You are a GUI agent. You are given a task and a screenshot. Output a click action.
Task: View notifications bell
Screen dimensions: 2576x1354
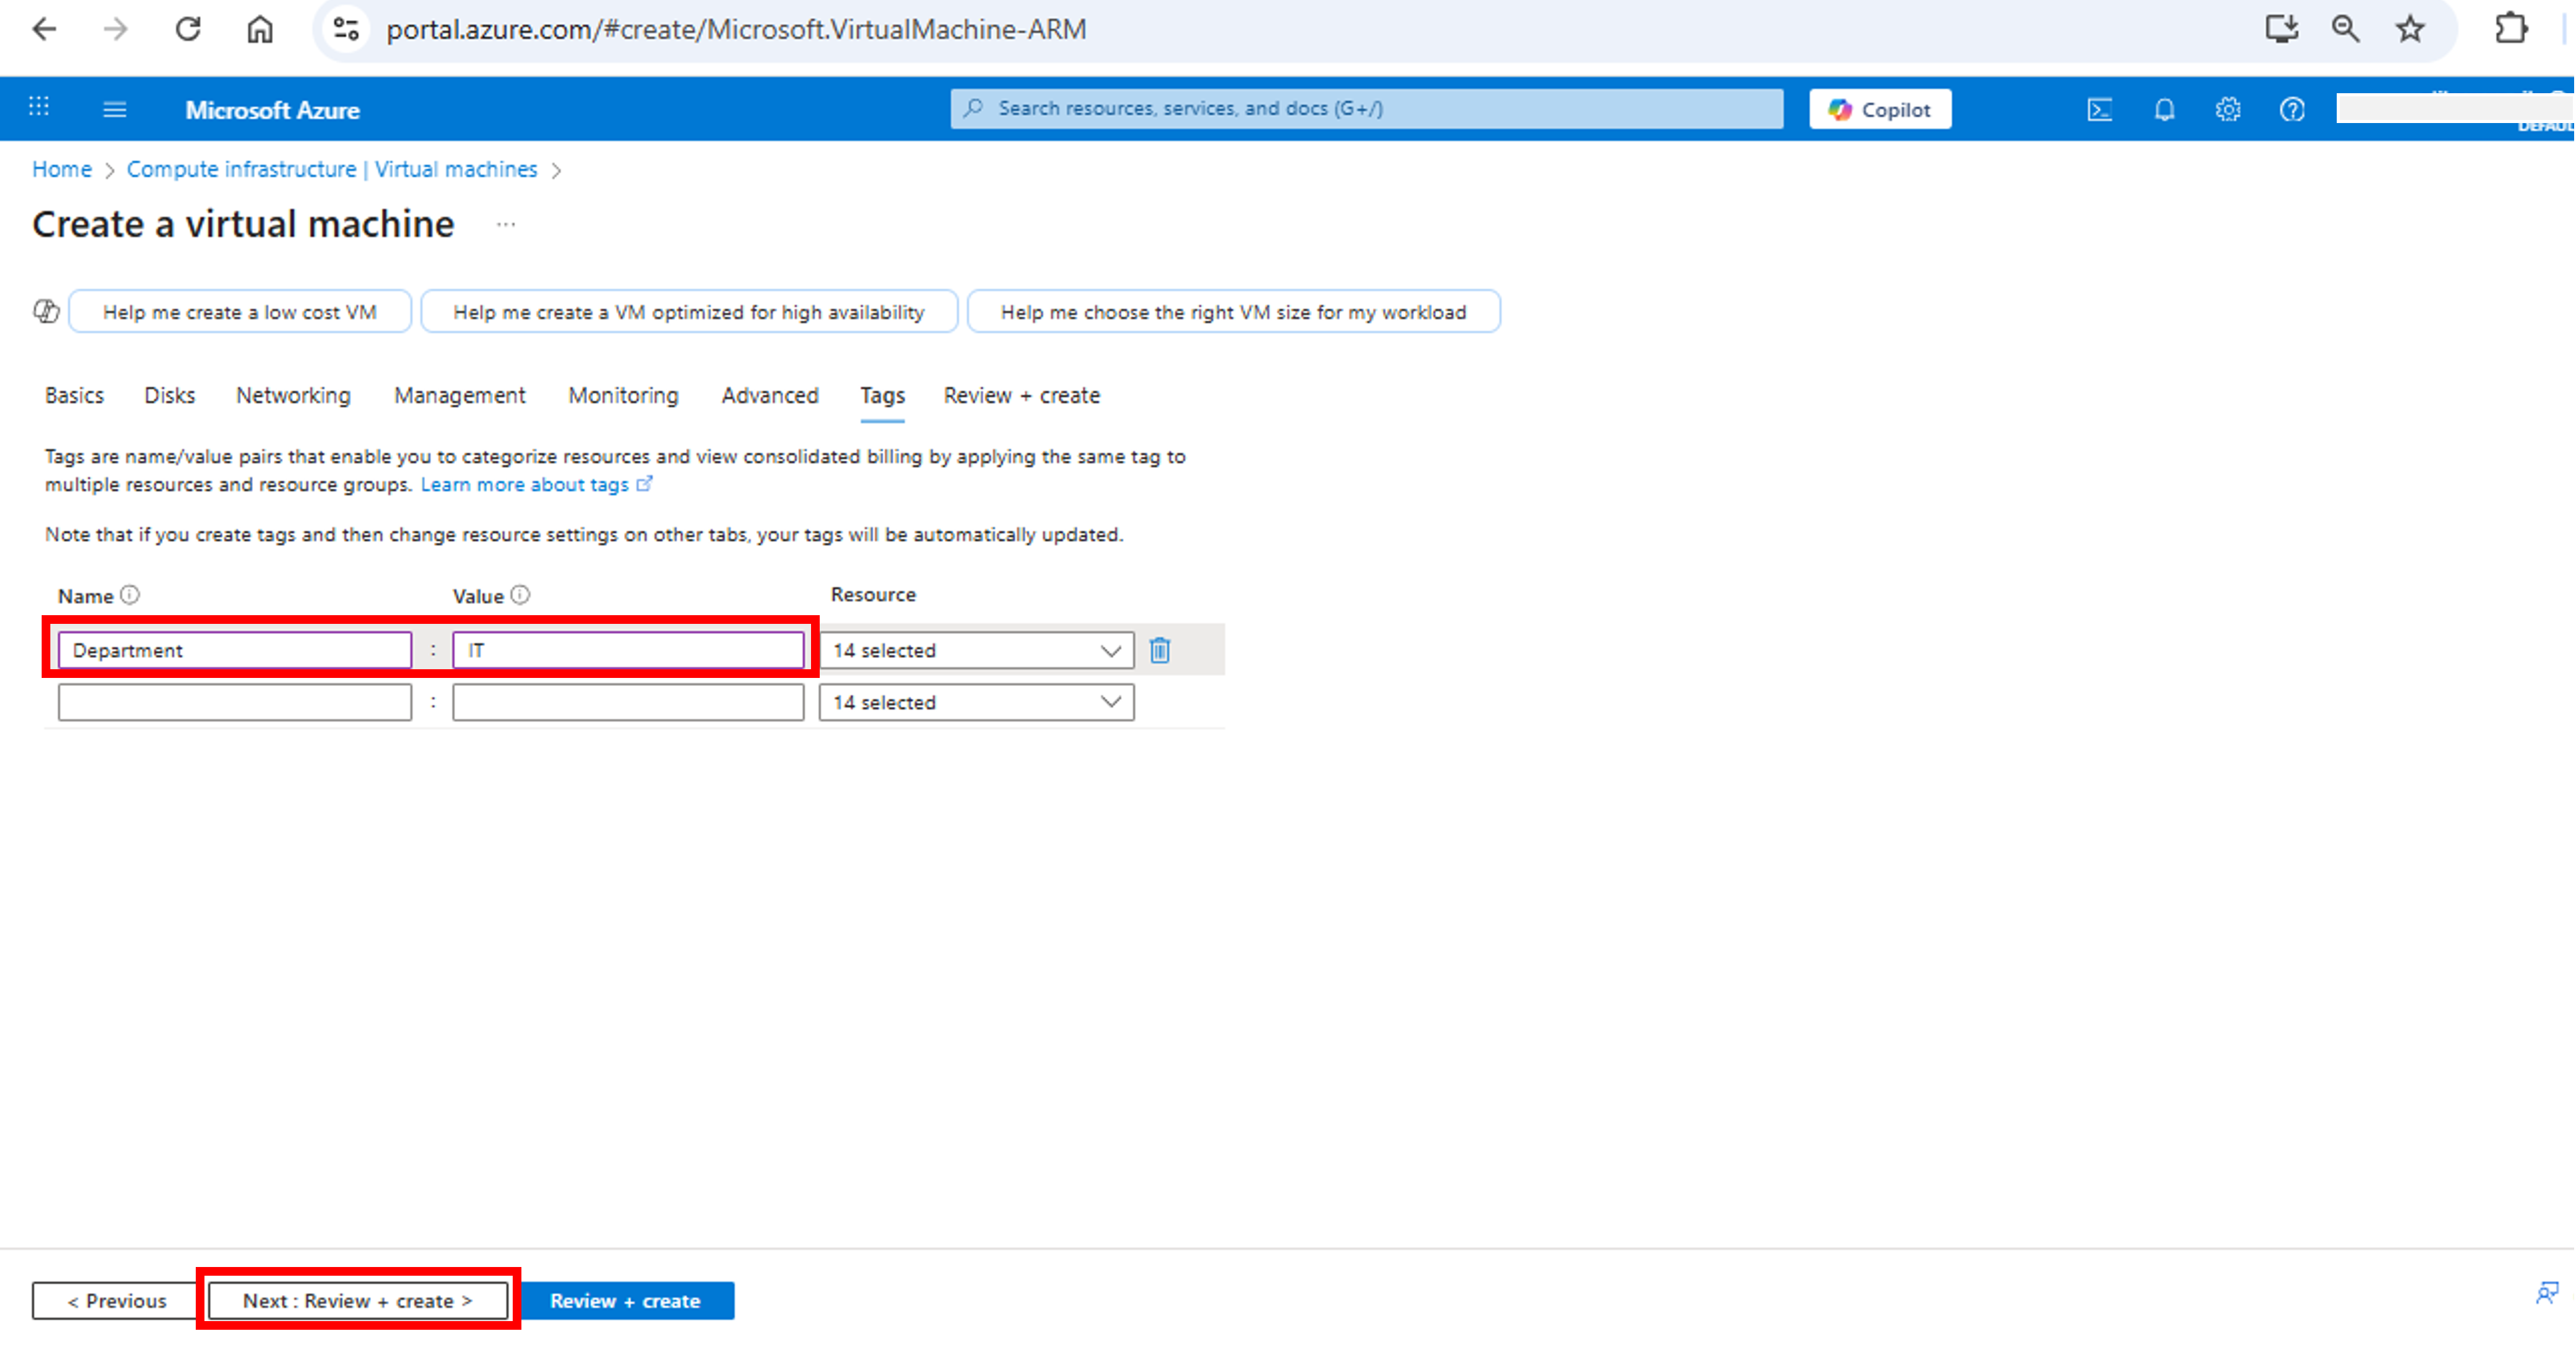coord(2164,109)
